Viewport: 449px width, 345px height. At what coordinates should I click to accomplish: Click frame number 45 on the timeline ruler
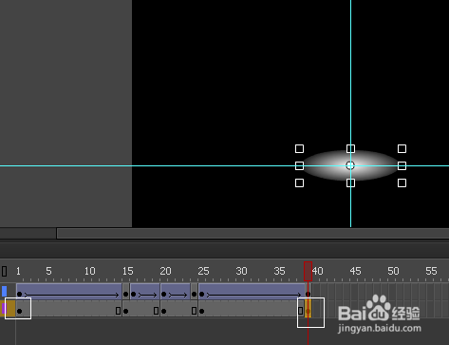355,271
